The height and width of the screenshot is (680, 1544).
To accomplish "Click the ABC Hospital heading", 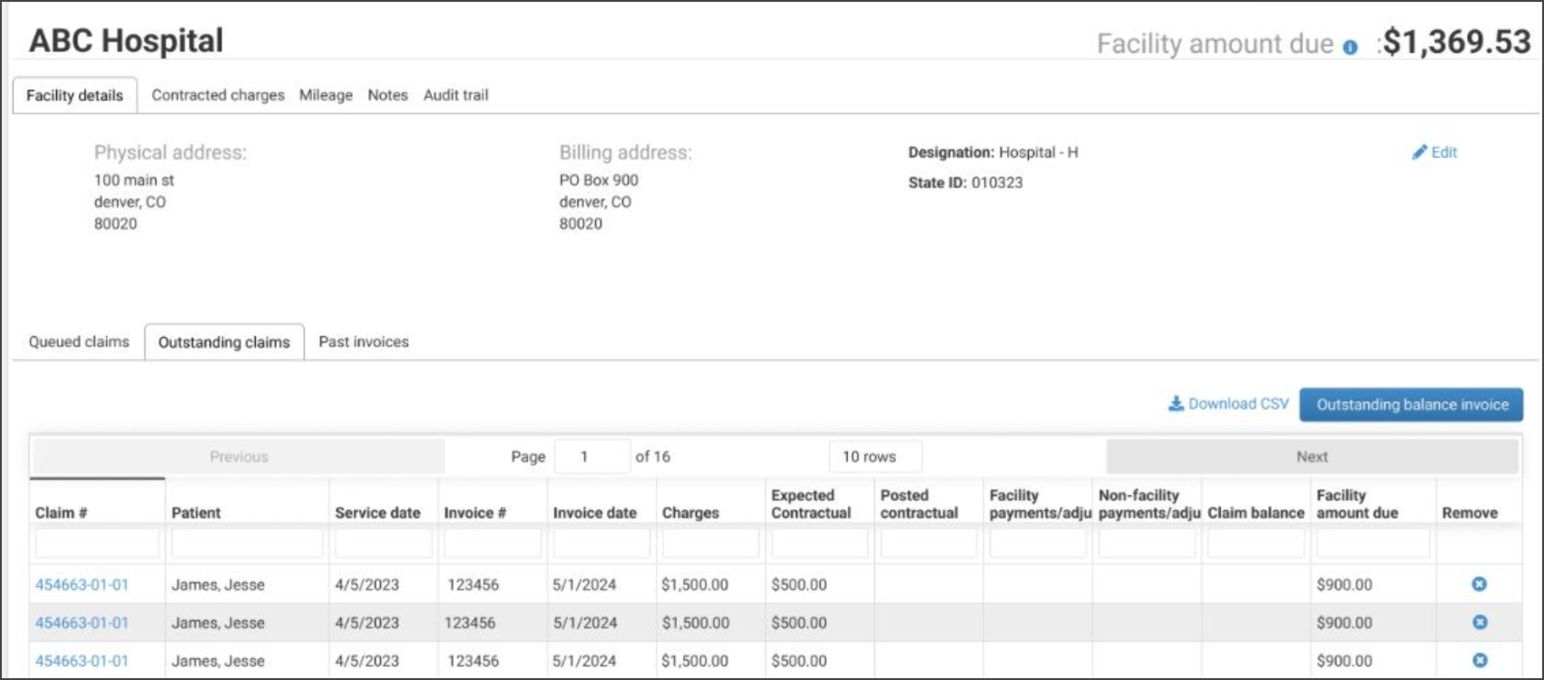I will pyautogui.click(x=126, y=41).
